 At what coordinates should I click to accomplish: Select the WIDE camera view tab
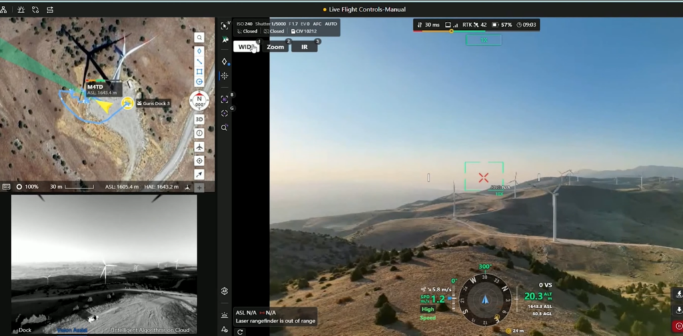point(246,47)
